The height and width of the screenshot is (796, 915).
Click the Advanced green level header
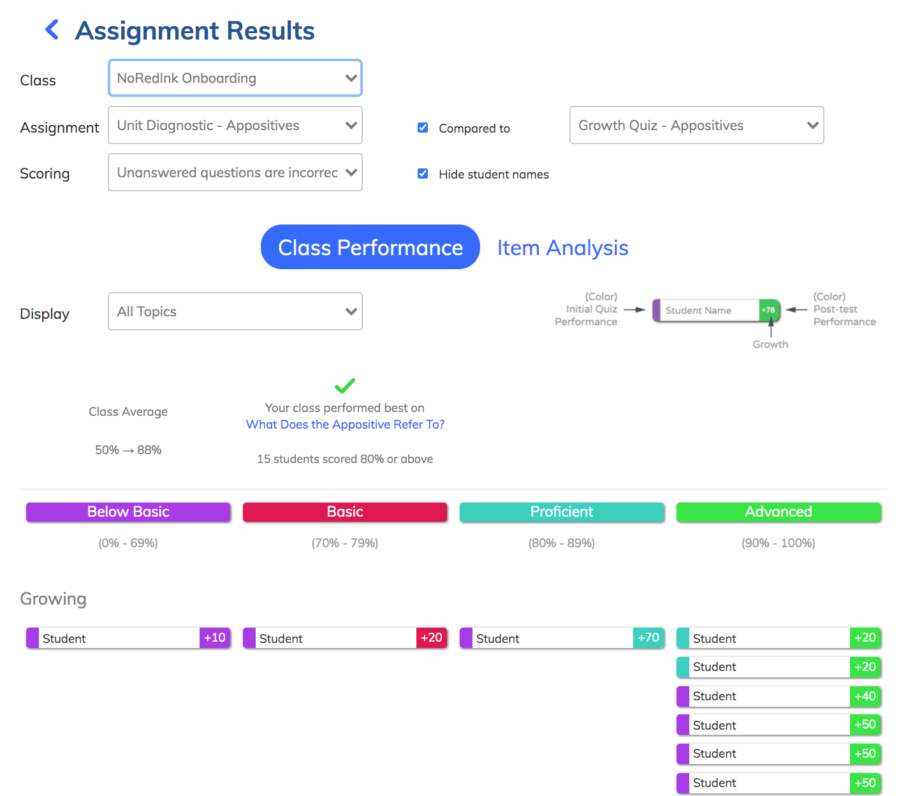click(x=779, y=512)
